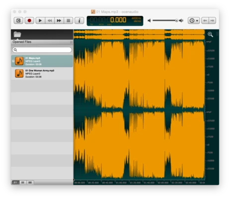Go forward with the right arrow button
The height and width of the screenshot is (198, 230).
click(x=212, y=21)
